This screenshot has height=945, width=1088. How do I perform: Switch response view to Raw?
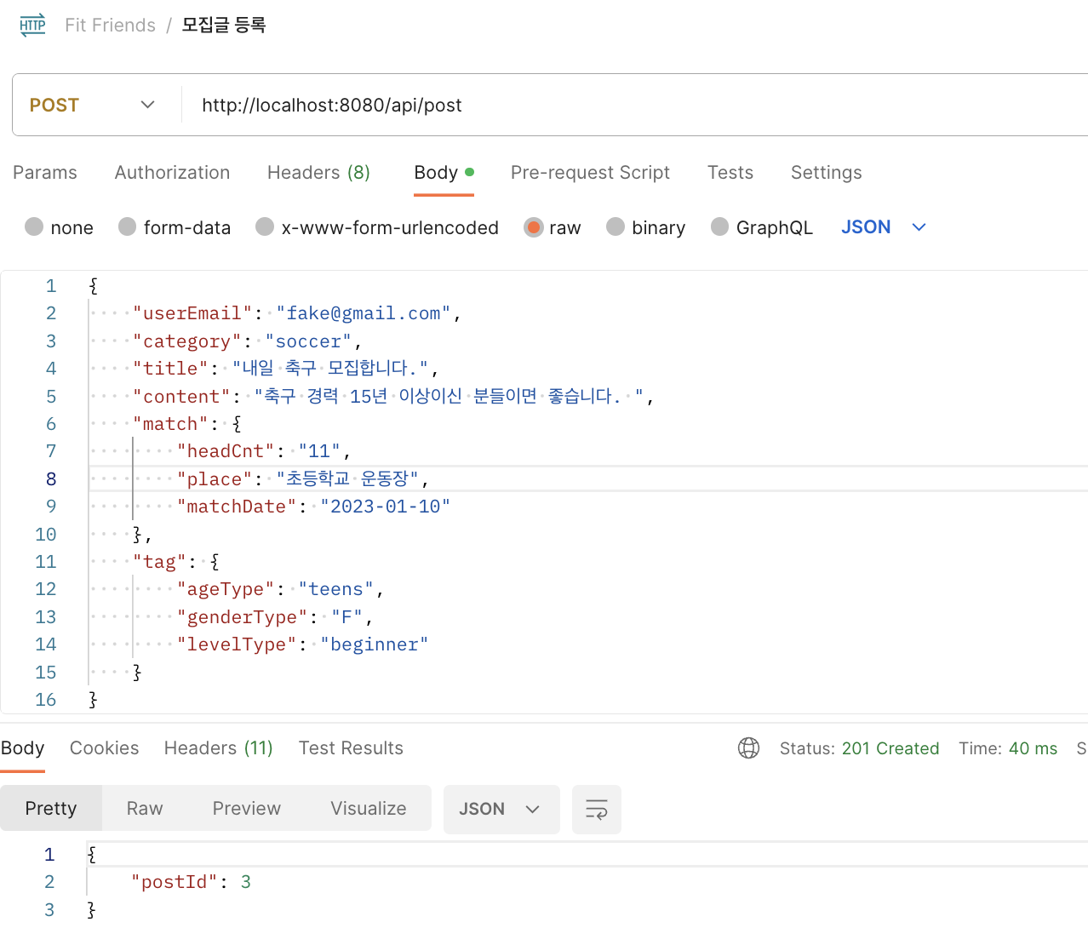[x=145, y=809]
